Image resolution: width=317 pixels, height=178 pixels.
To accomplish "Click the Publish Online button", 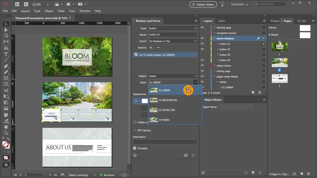I will 203,4.
